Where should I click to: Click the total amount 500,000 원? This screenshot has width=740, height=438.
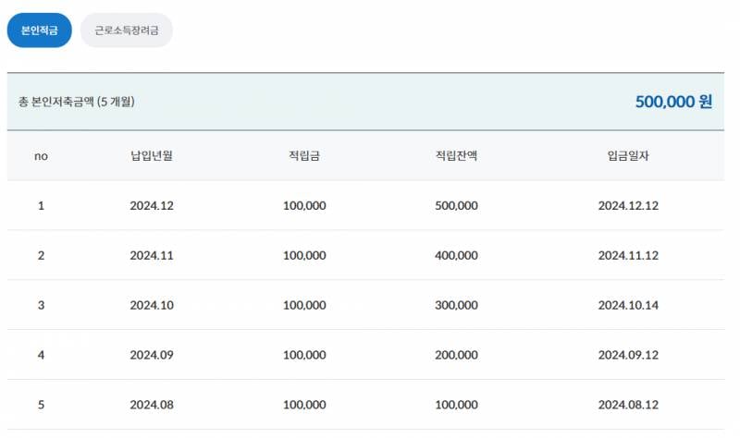[x=673, y=102]
